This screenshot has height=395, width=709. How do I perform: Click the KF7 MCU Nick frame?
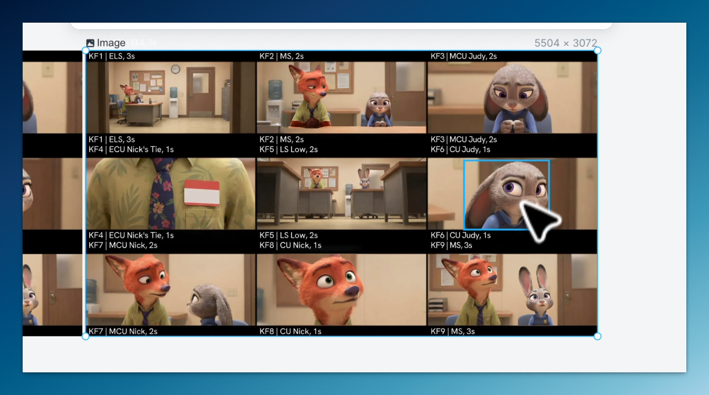tap(170, 290)
